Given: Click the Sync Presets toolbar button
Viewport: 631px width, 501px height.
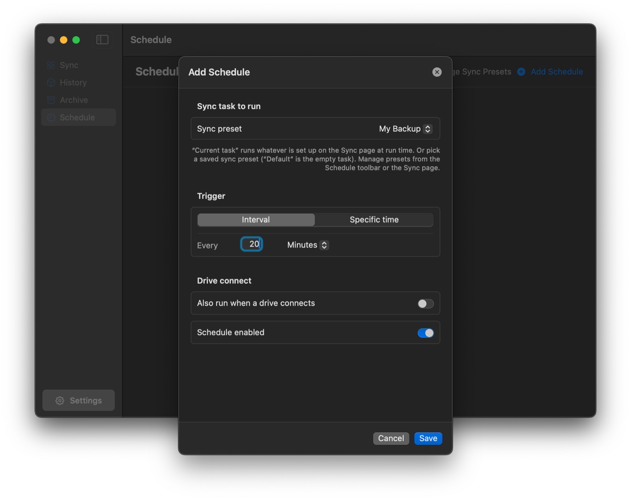Looking at the screenshot, I should [x=482, y=72].
